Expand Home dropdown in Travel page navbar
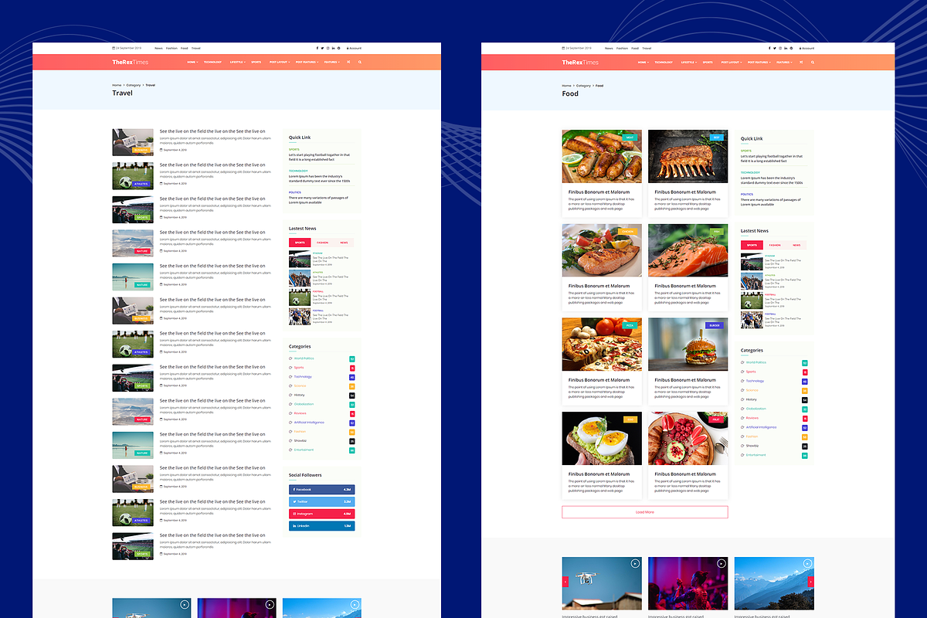This screenshot has height=618, width=927. point(192,62)
